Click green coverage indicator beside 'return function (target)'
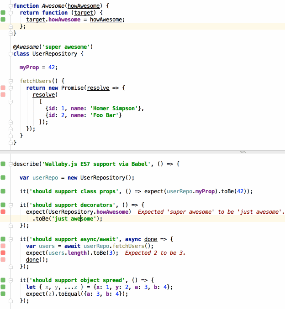 pyautogui.click(x=3, y=13)
